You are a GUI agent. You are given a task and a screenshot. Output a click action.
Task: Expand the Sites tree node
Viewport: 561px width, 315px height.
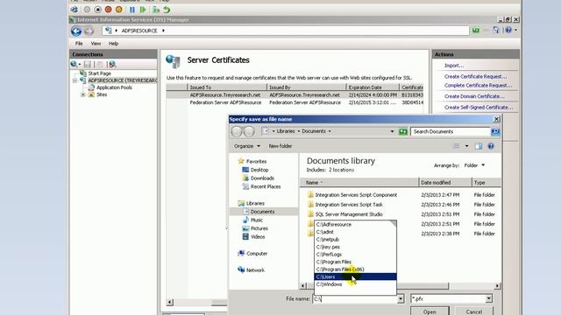click(83, 94)
